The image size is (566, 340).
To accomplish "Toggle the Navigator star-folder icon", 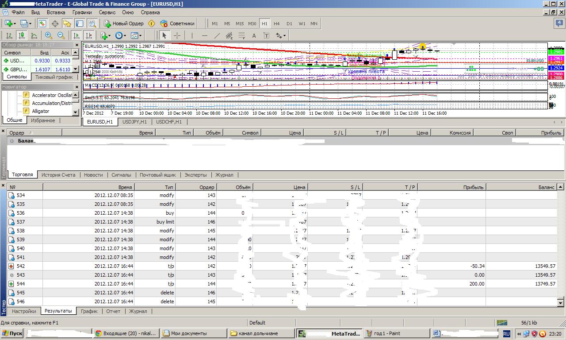I will click(x=67, y=23).
